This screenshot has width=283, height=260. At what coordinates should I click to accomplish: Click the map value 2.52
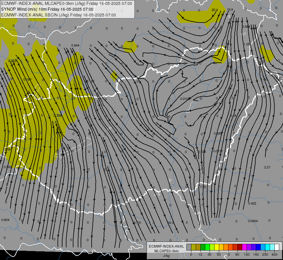[280, 78]
